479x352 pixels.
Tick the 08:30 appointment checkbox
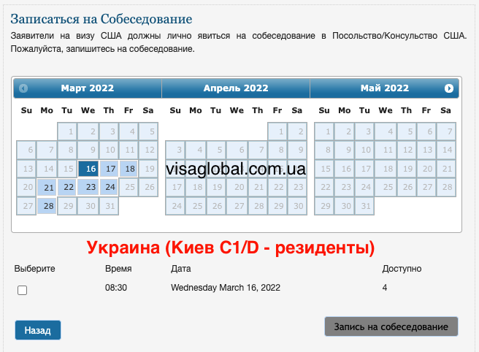(23, 290)
